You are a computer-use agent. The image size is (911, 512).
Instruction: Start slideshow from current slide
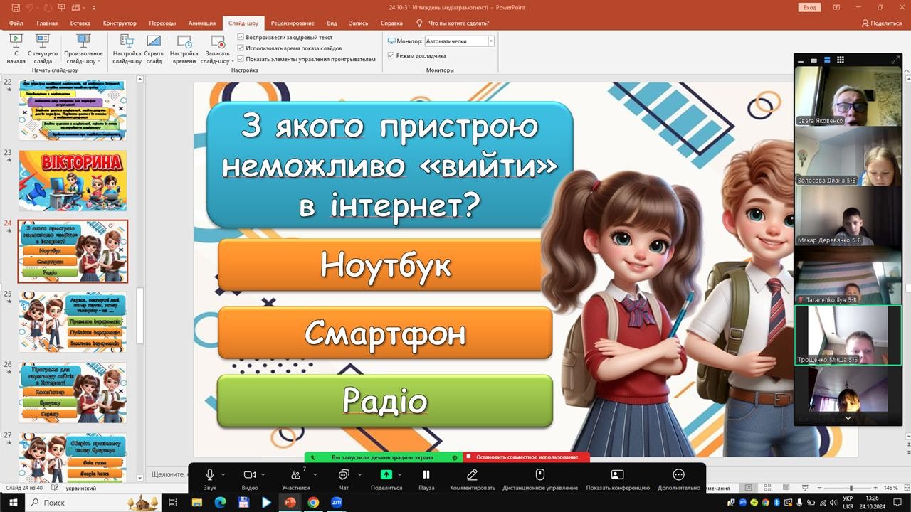[43, 48]
